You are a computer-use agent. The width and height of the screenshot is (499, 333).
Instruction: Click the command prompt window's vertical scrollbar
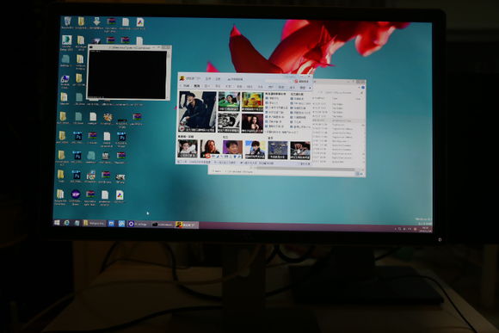(168, 74)
